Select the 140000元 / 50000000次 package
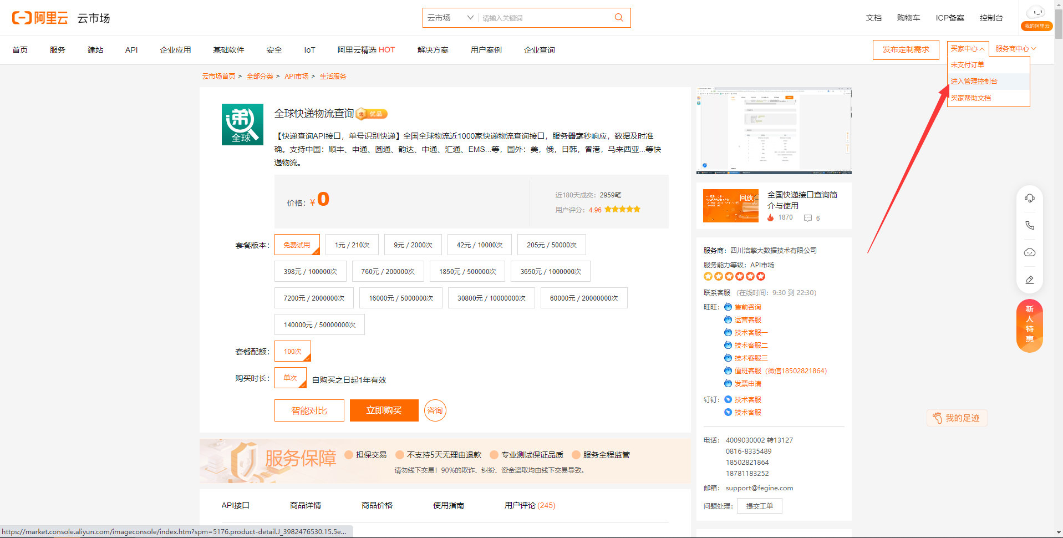Image resolution: width=1063 pixels, height=538 pixels. pos(319,324)
